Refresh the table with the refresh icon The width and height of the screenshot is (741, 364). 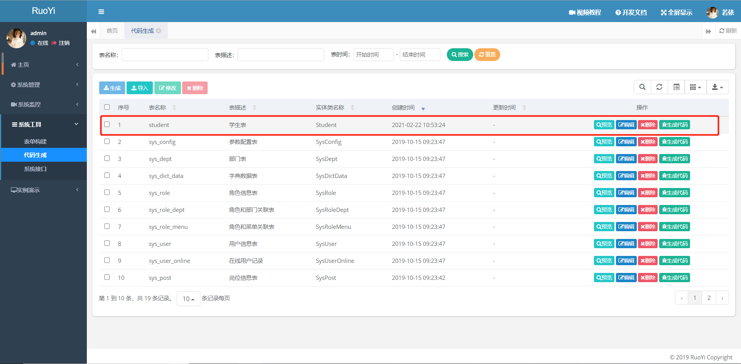[x=660, y=87]
